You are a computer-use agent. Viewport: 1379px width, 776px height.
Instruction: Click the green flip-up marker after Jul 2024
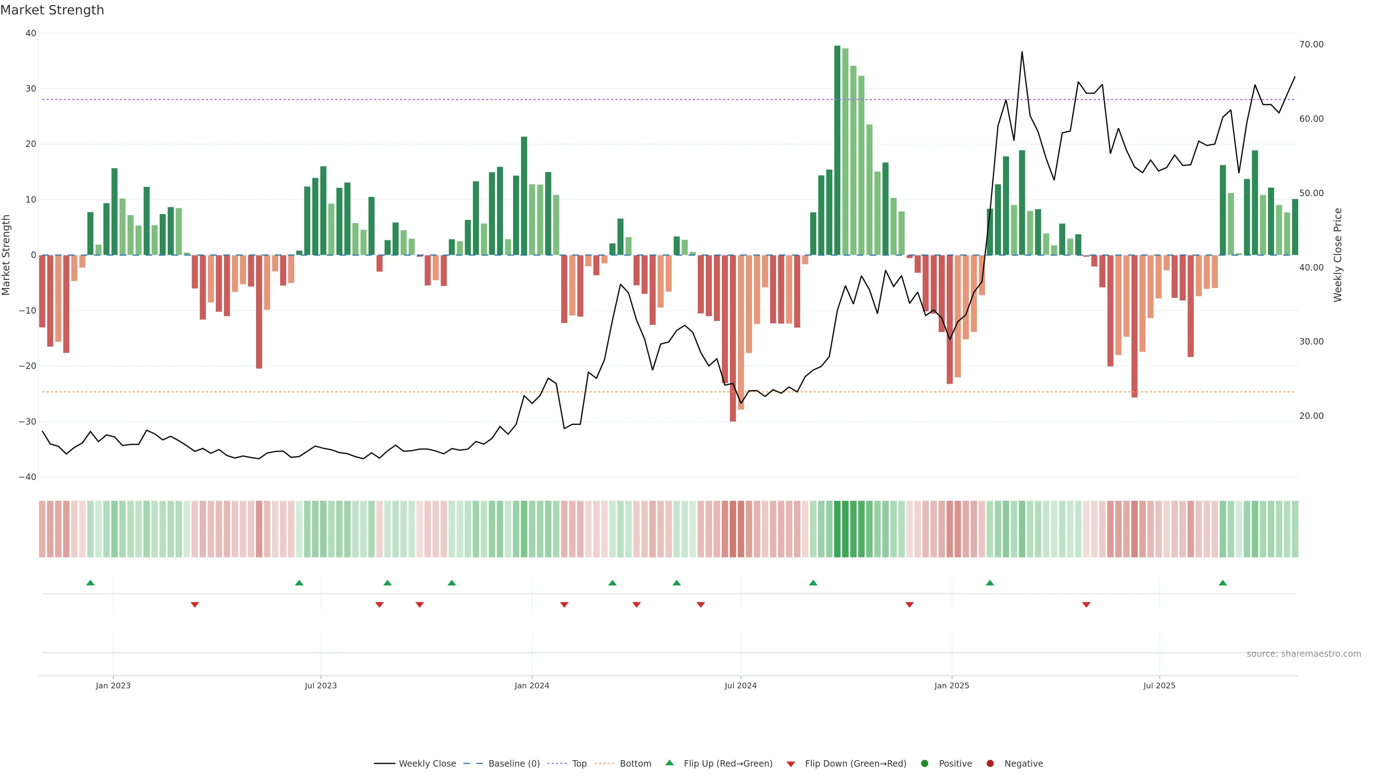click(x=813, y=583)
